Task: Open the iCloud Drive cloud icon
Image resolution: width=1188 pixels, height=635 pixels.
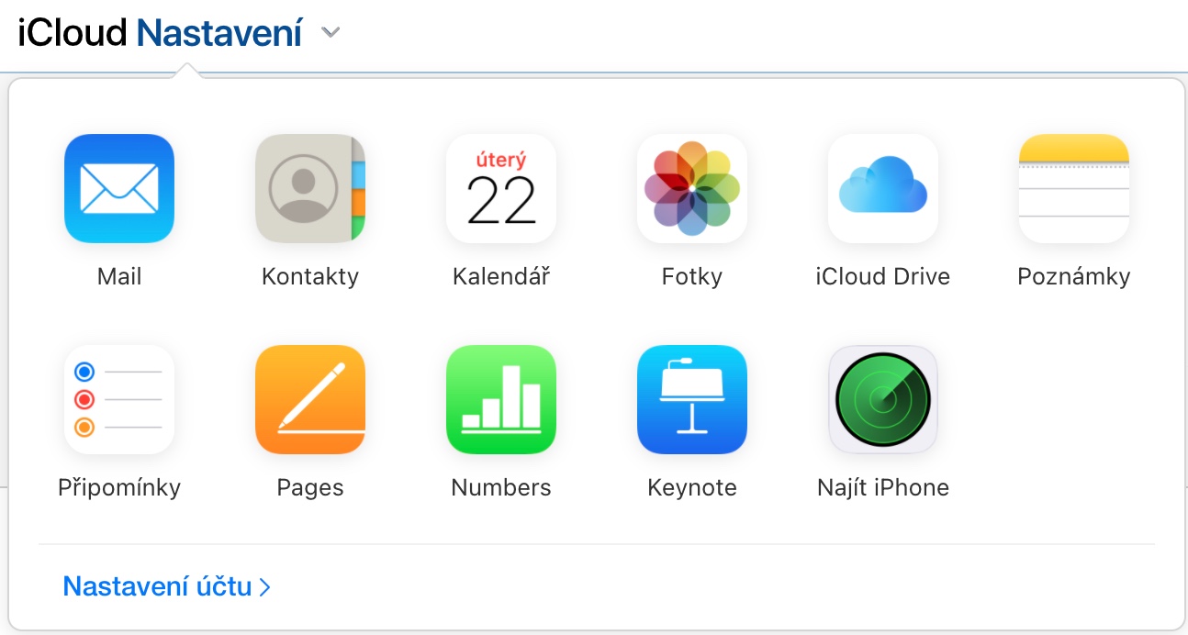Action: tap(883, 189)
